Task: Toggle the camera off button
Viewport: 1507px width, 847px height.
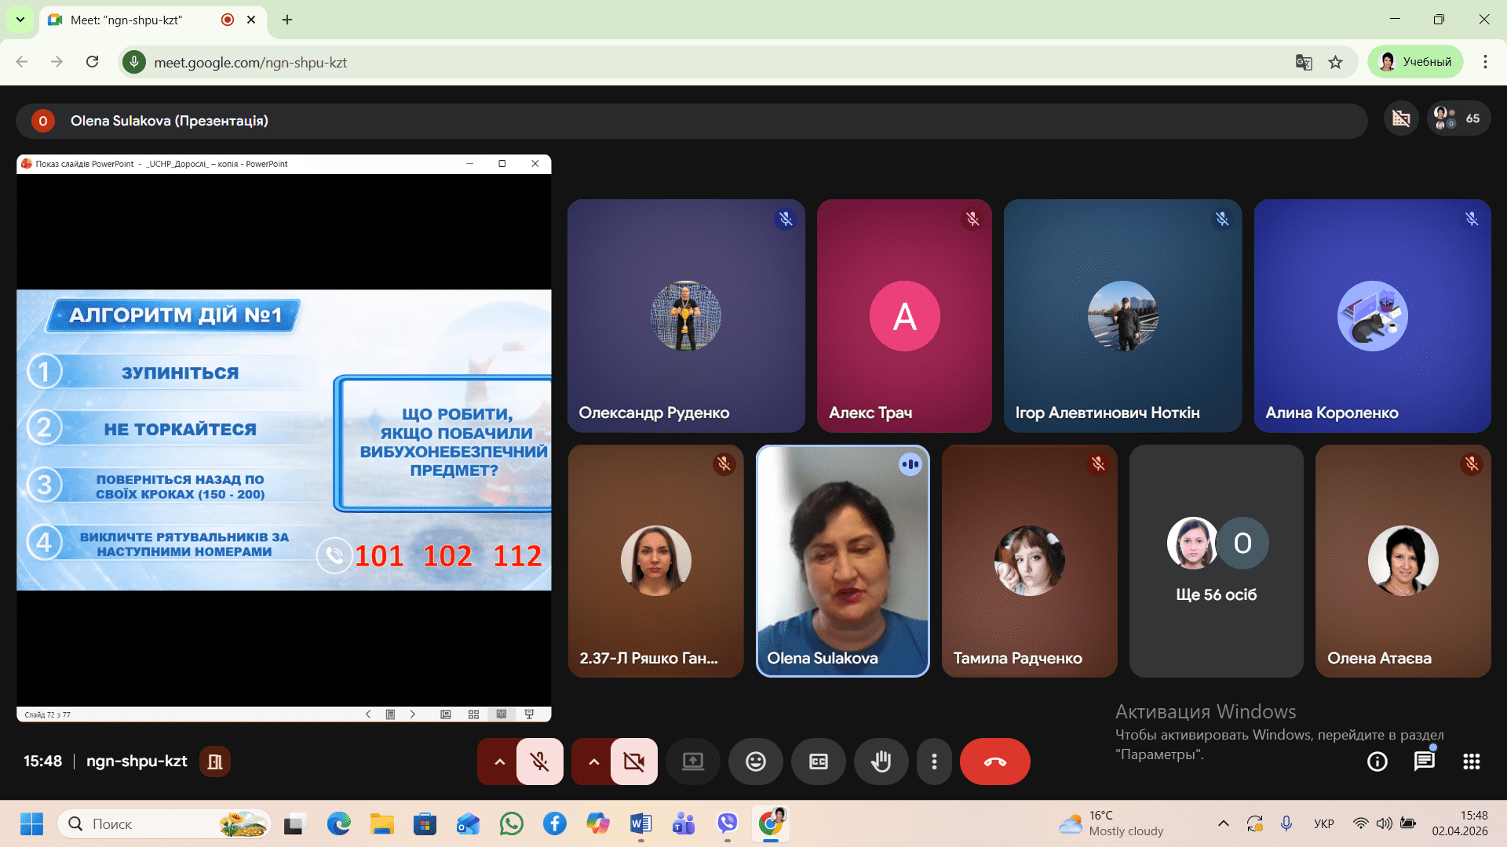Action: tap(633, 762)
